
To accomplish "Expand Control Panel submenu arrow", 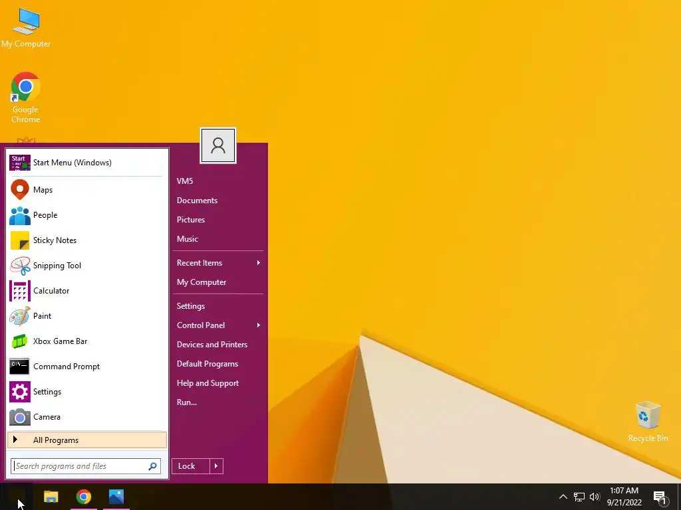I will click(259, 325).
